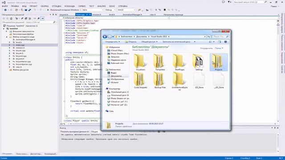The width and height of the screenshot is (285, 160).
Task: Open the СЕРВИС menu
Action: pyautogui.click(x=82, y=6)
